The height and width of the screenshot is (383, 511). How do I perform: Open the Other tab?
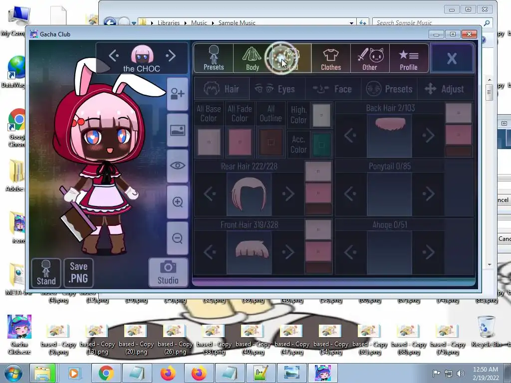point(370,58)
